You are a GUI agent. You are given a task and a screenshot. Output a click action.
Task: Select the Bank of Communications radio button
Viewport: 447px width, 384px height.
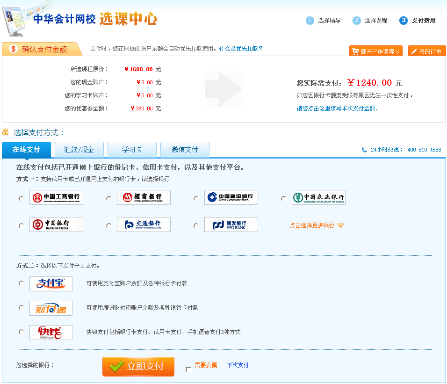pos(108,225)
